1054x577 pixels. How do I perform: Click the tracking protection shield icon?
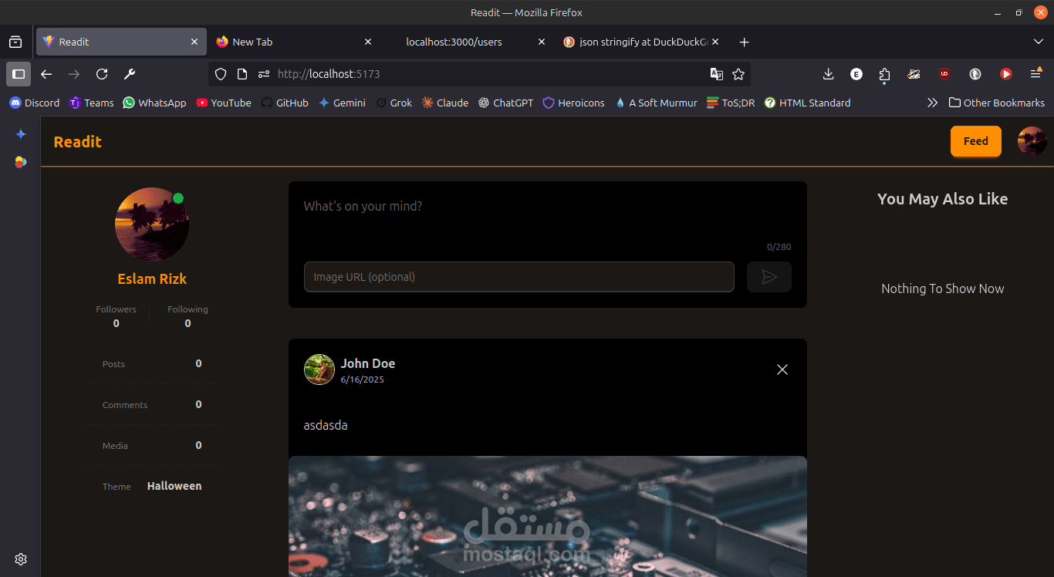point(221,74)
